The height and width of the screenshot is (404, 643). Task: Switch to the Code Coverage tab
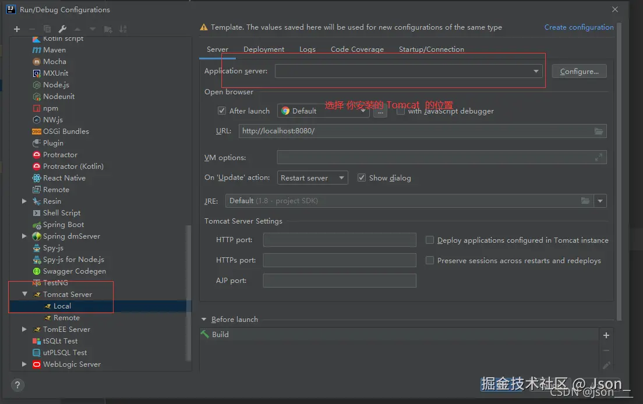[357, 49]
